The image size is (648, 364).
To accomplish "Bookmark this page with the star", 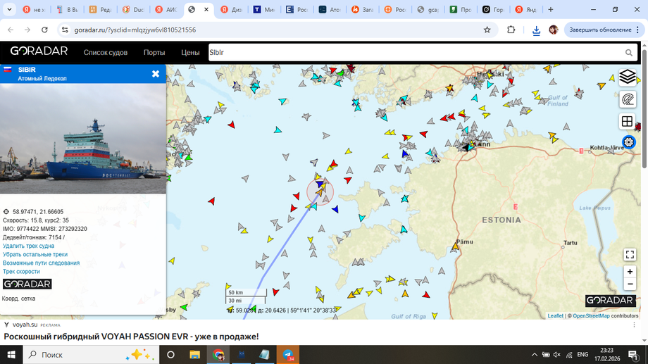I will coord(487,30).
